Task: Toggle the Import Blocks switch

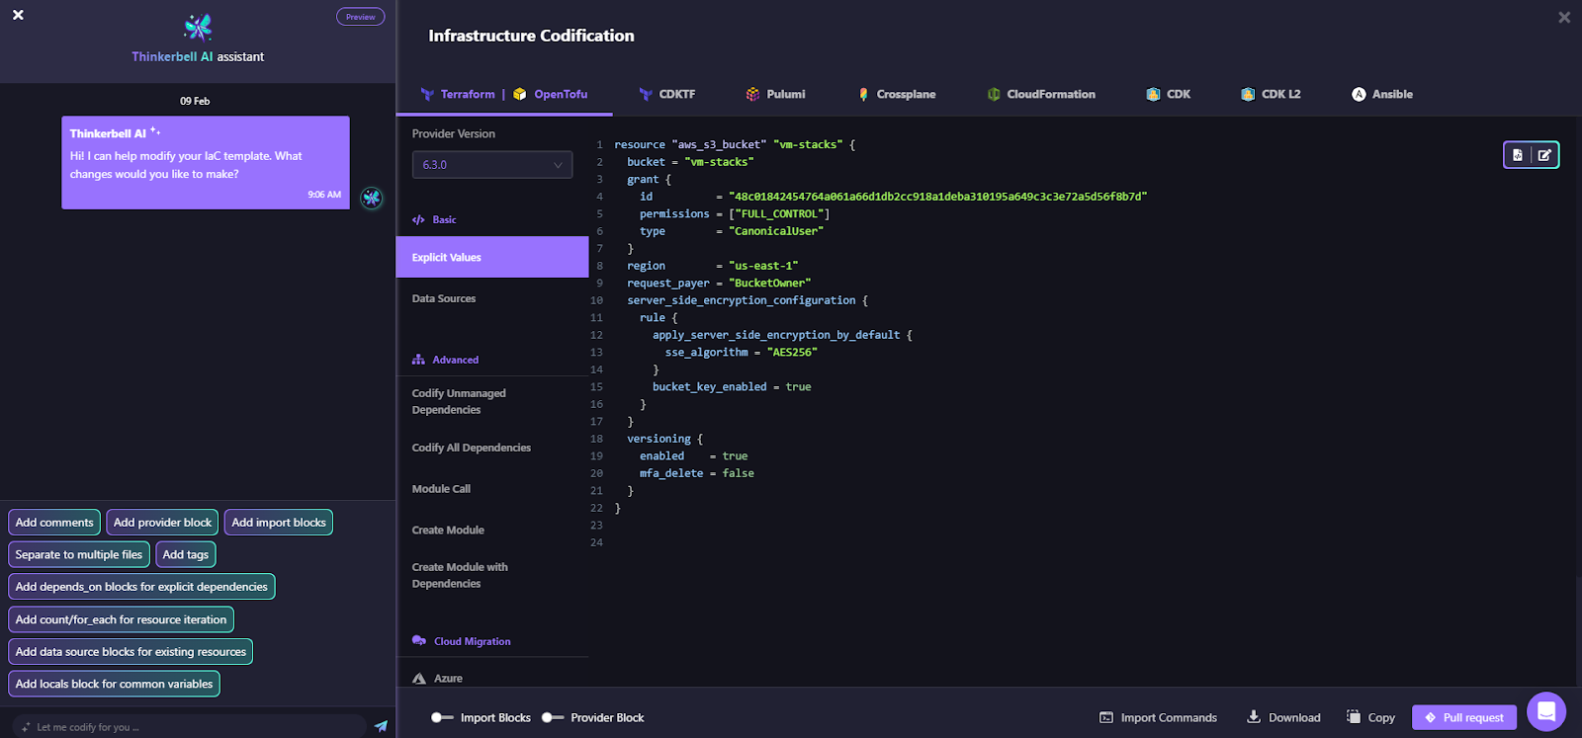Action: click(442, 718)
